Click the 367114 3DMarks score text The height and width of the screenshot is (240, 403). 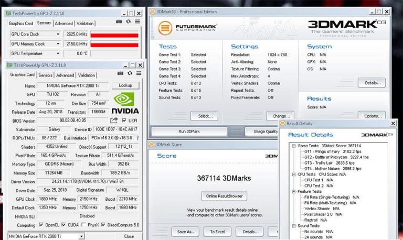click(x=224, y=178)
